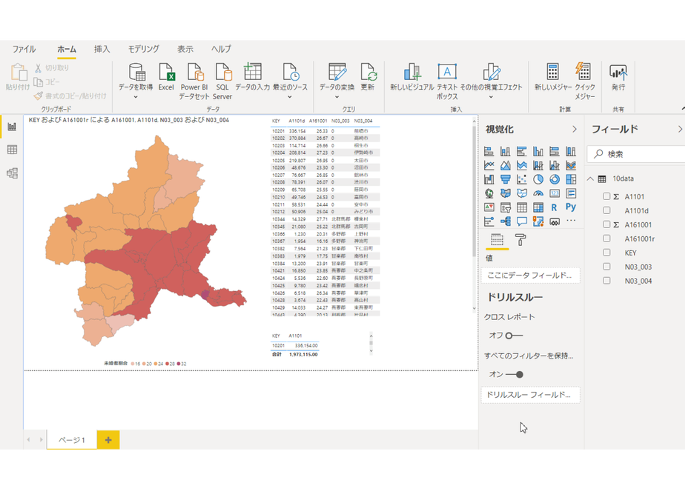
Task: Collapse the 視覚化 pane chevron
Action: pyautogui.click(x=575, y=129)
